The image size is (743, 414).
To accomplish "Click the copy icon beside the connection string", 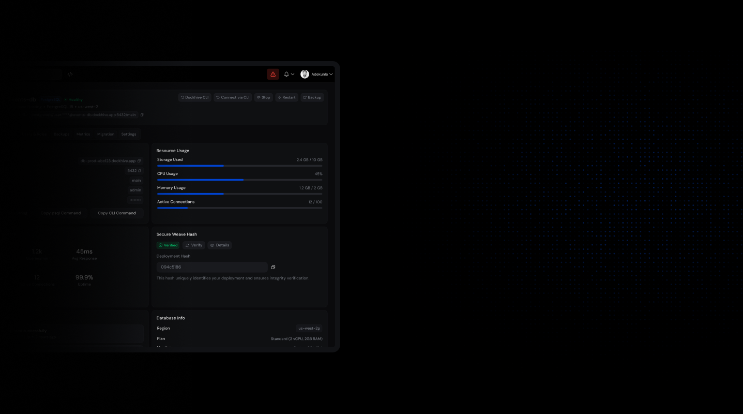I will 142,114.
